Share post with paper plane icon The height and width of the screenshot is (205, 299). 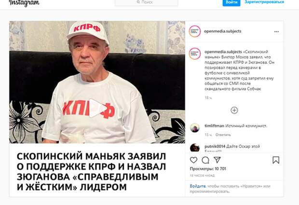(x=217, y=160)
